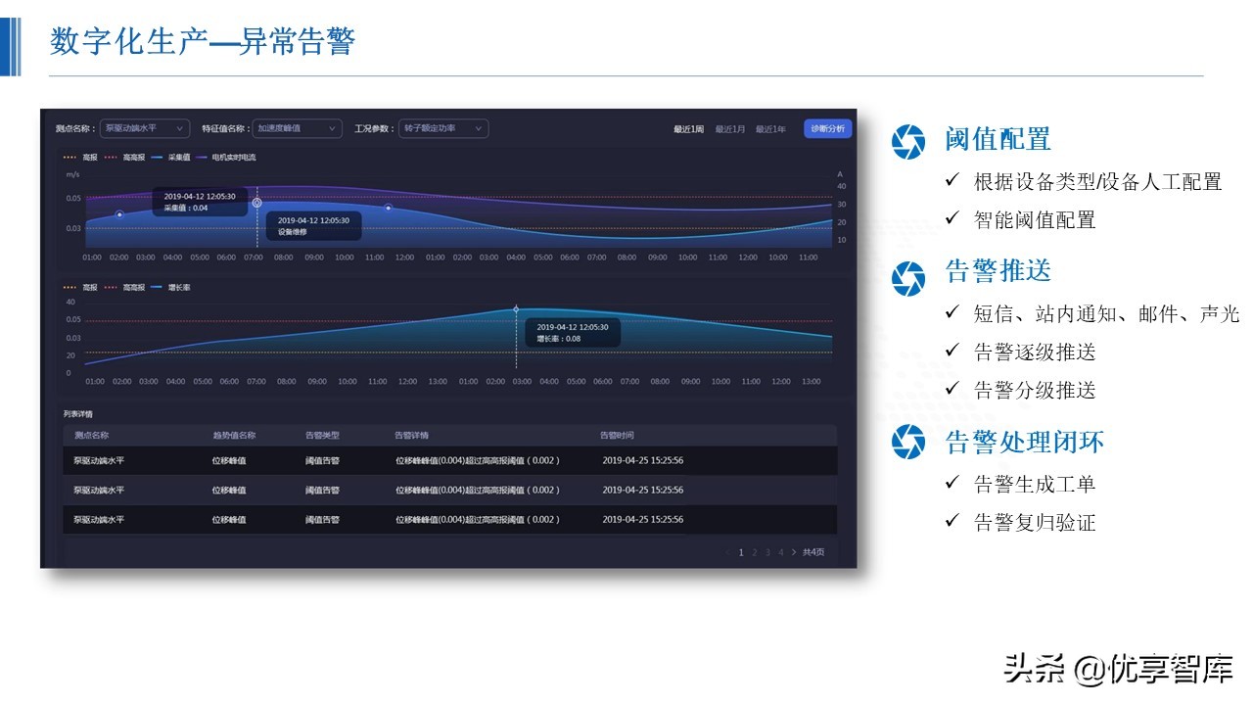
Task: Click the 短信、站内通知、邮件、声光 bullet
Action: coord(1106,313)
